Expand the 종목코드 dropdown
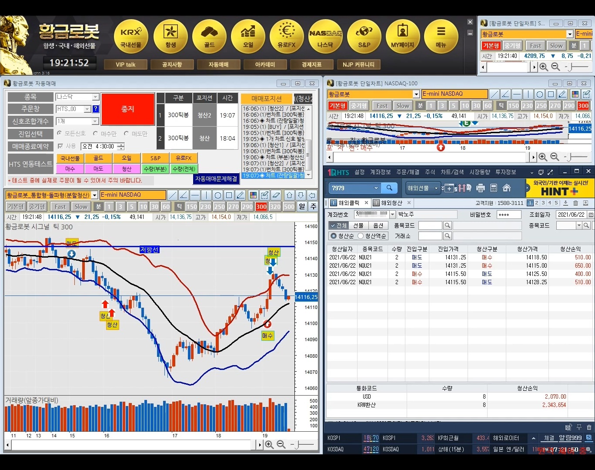 coord(579,225)
